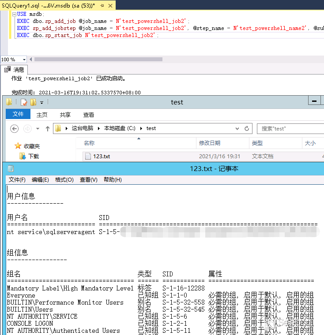Select the 123.txt file
Viewport: 324px width, 335px height.
(102, 156)
